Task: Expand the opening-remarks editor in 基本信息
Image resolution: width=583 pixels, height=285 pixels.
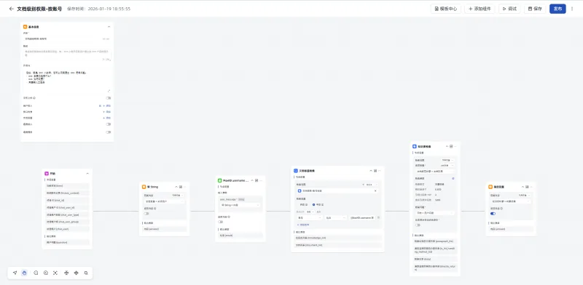Action: click(x=109, y=91)
